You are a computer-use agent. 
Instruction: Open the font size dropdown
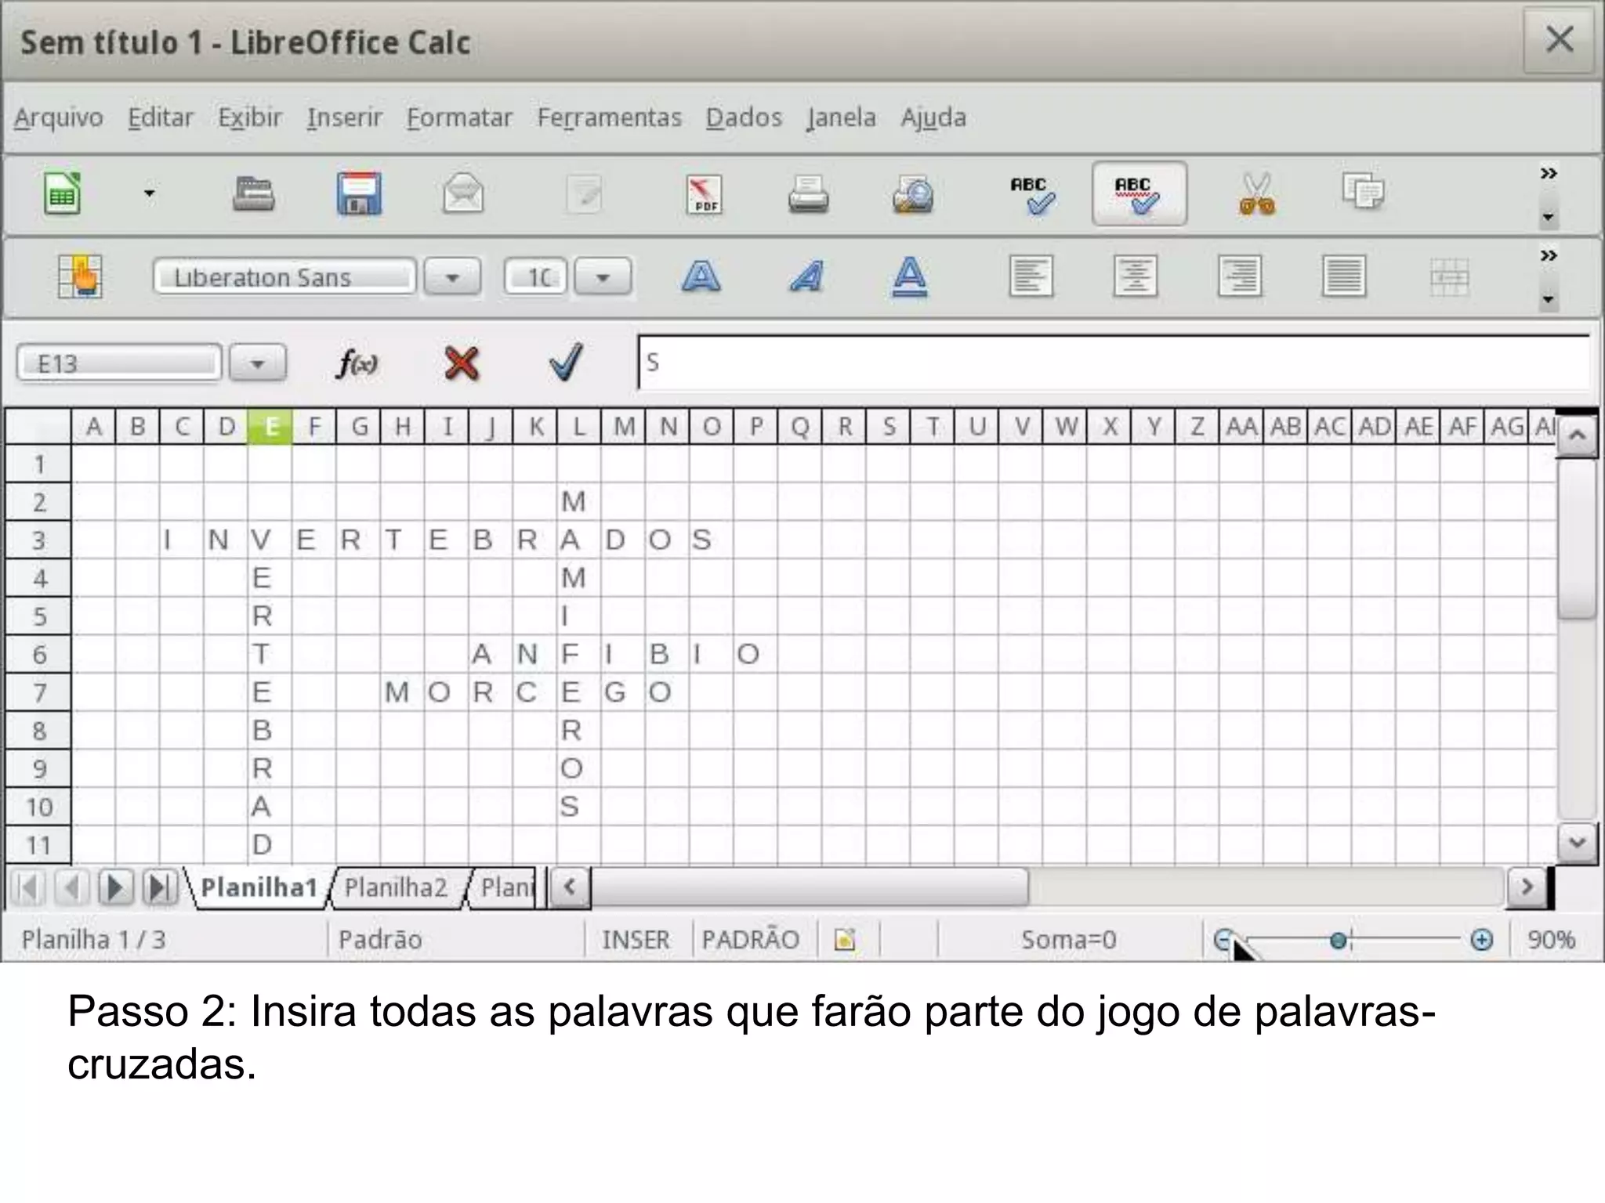click(603, 277)
